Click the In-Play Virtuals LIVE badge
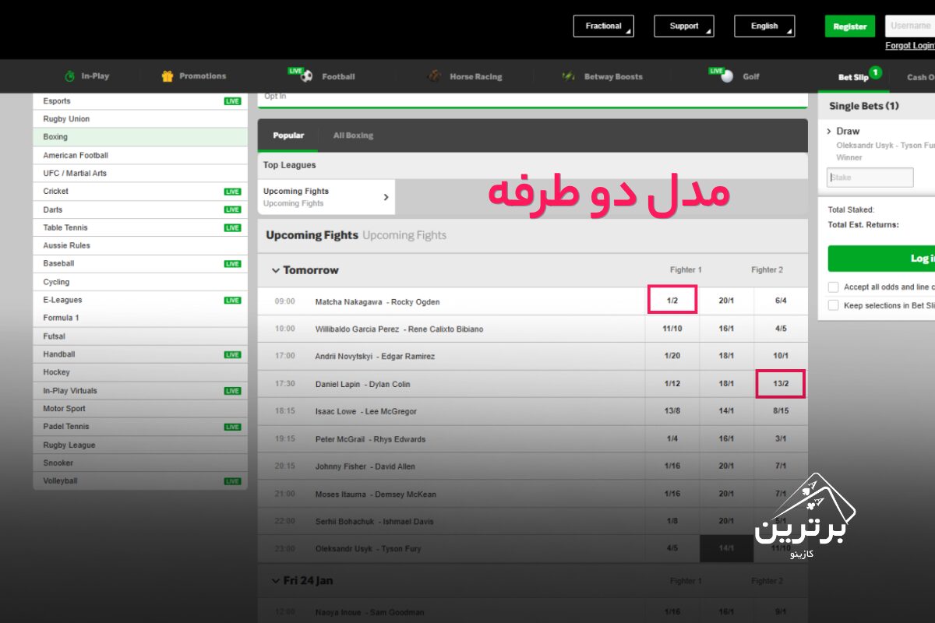Screen dimensions: 935x623 click(232, 391)
